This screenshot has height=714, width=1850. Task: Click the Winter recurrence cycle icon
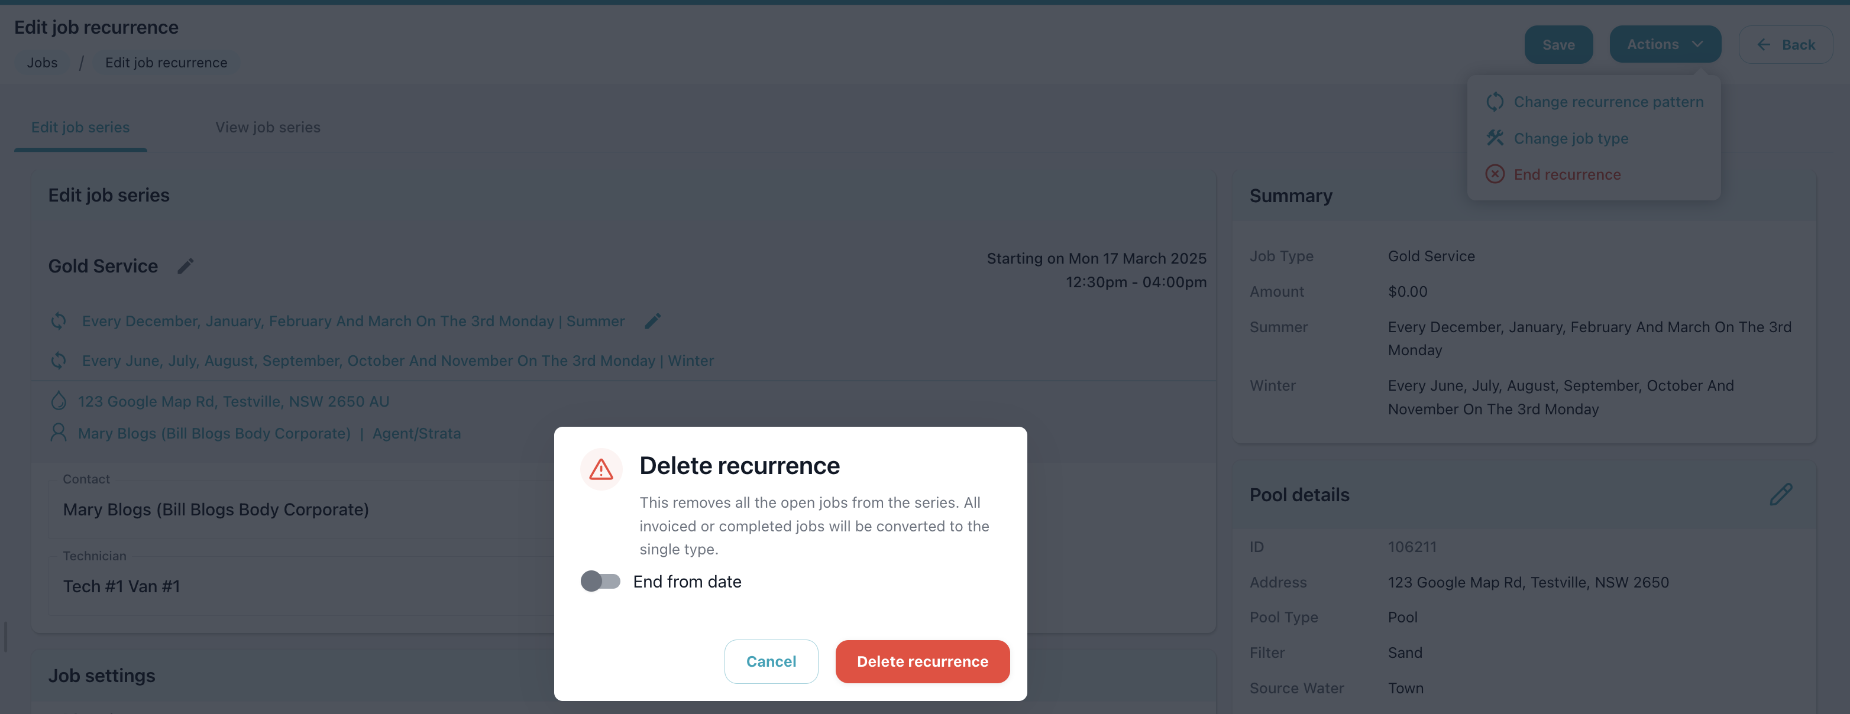pyautogui.click(x=59, y=360)
